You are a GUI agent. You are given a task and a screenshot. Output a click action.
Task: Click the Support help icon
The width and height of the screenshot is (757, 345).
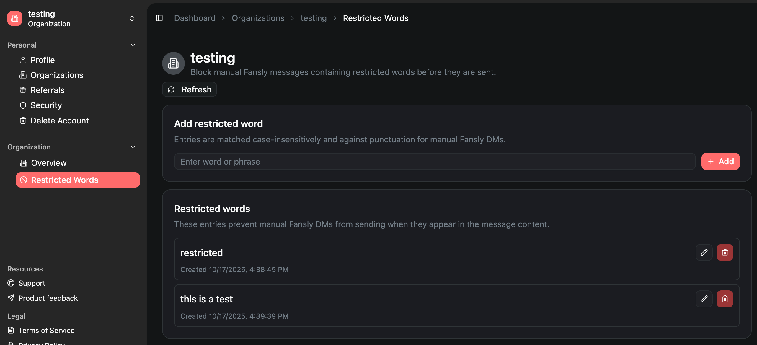point(11,283)
